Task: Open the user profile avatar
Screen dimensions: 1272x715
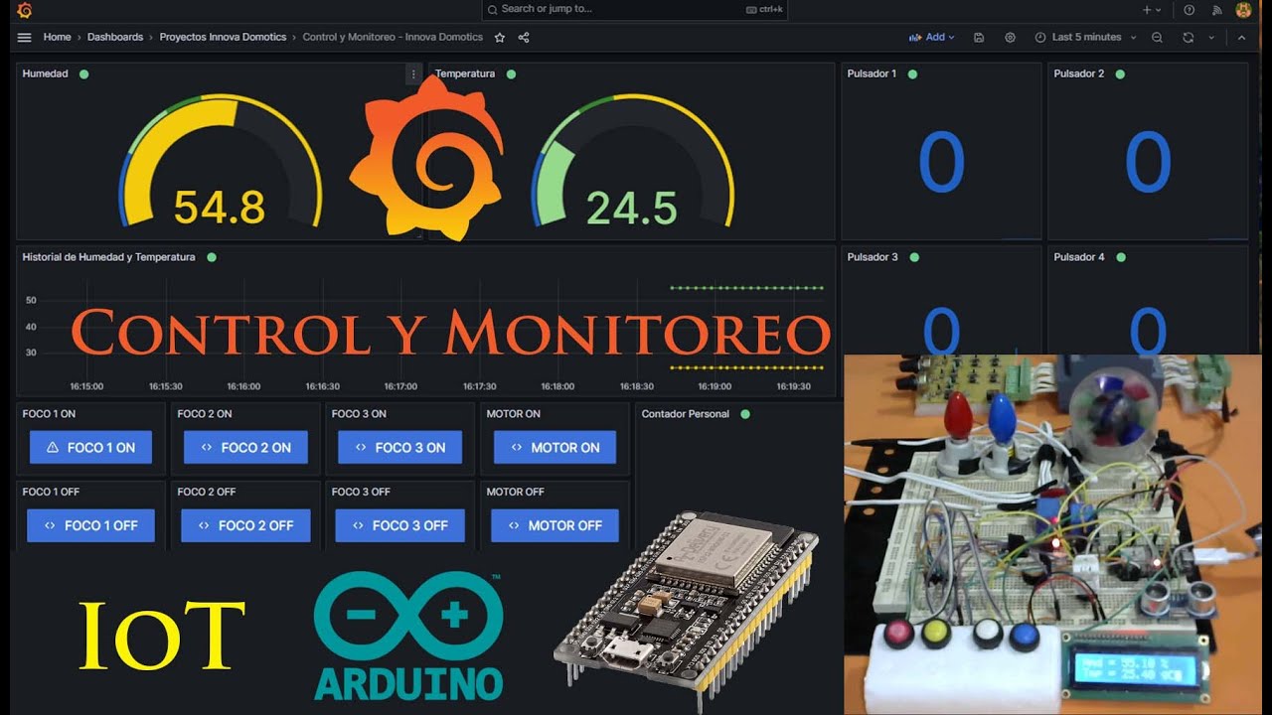Action: [x=1243, y=10]
